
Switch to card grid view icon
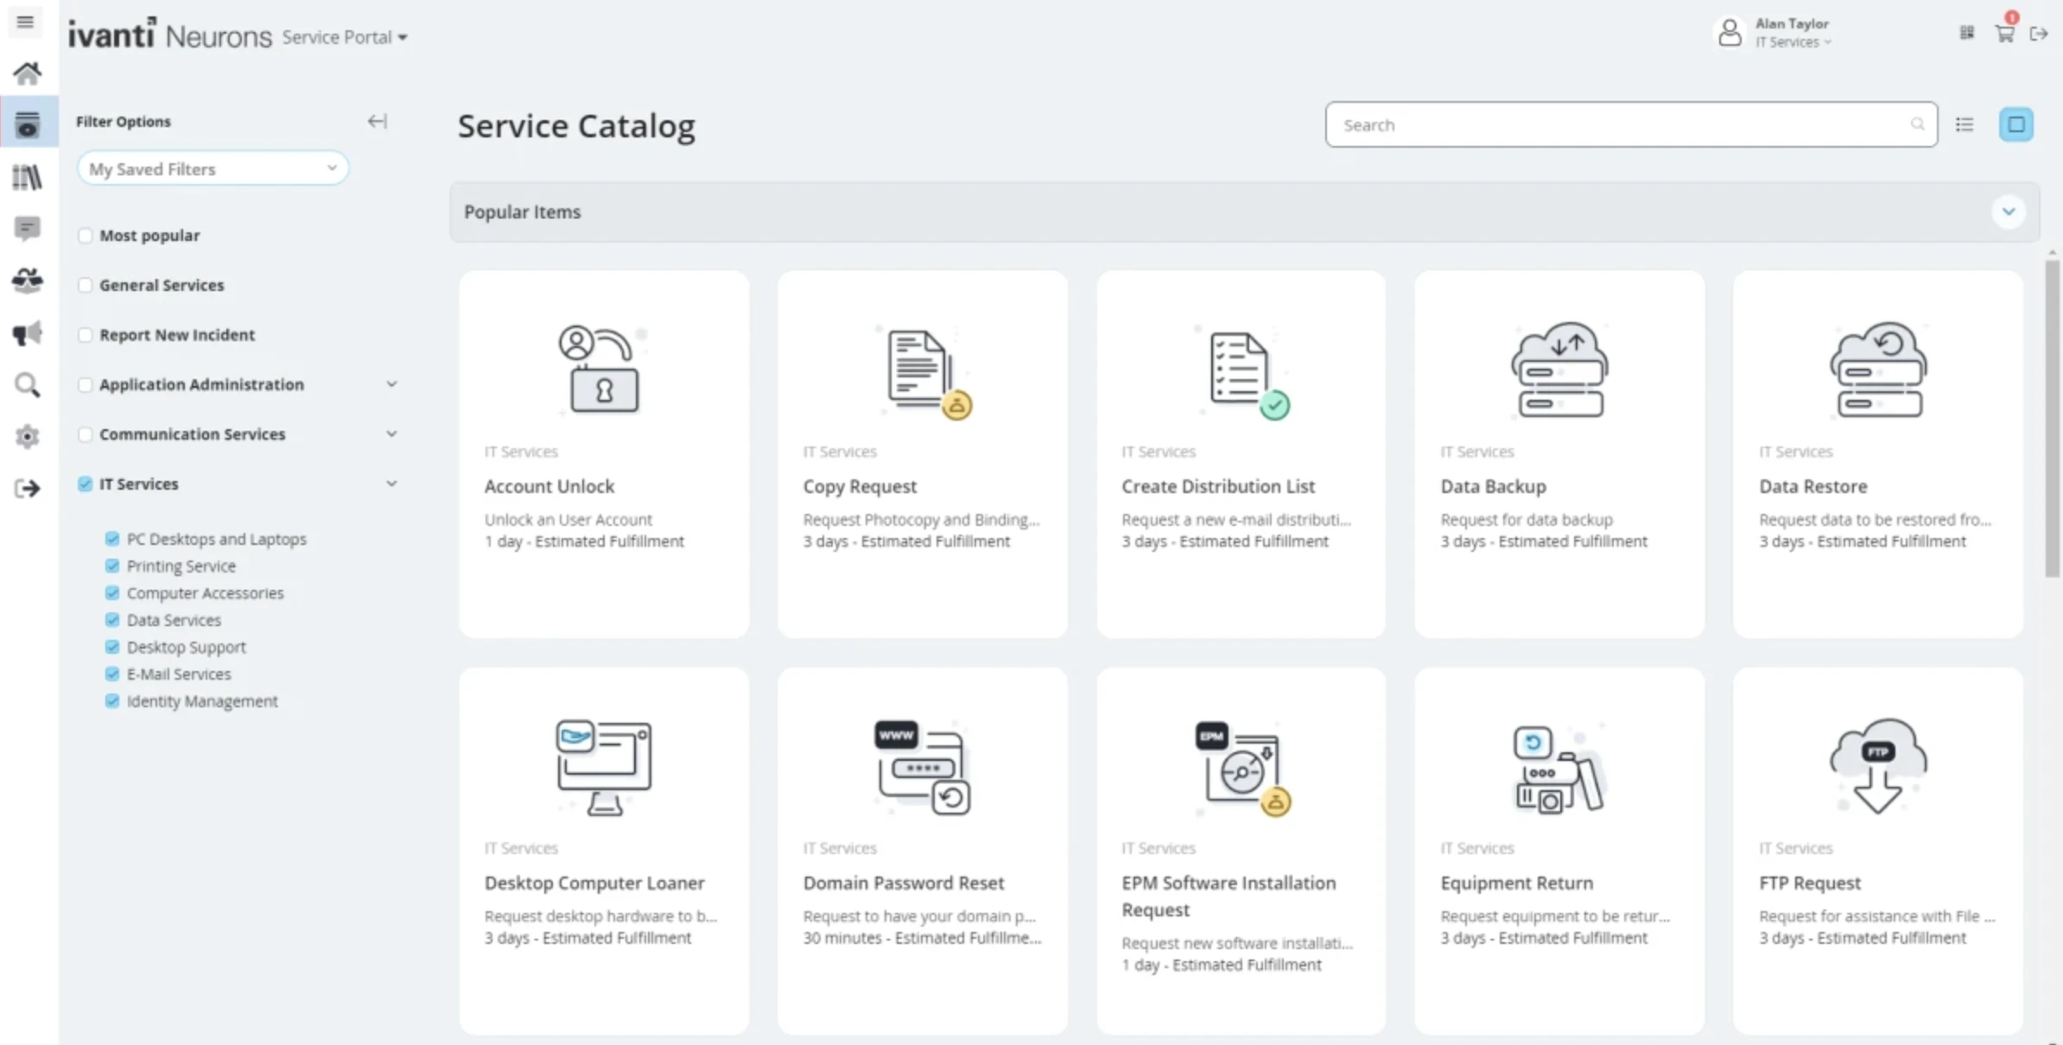pos(2016,124)
